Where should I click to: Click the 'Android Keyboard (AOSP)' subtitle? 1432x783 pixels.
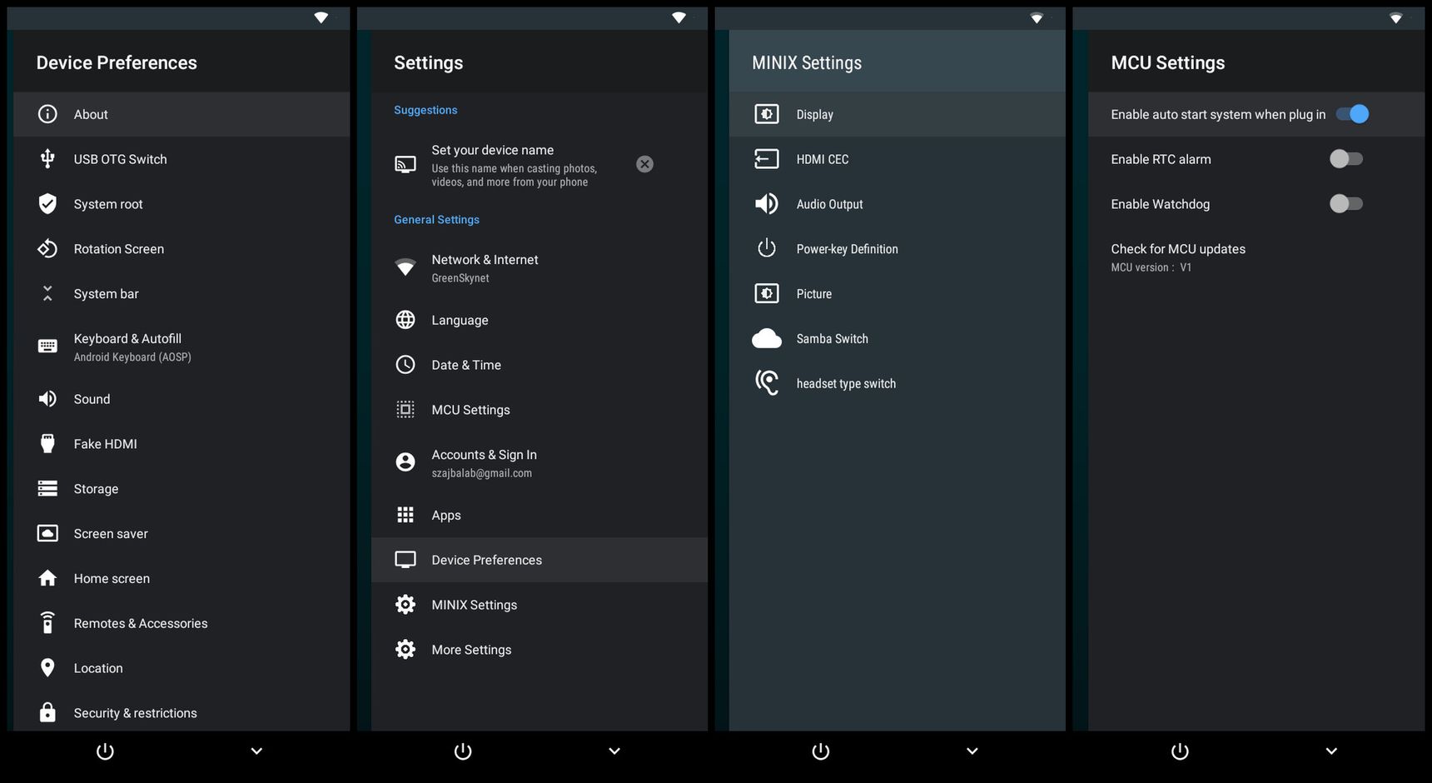click(x=132, y=357)
